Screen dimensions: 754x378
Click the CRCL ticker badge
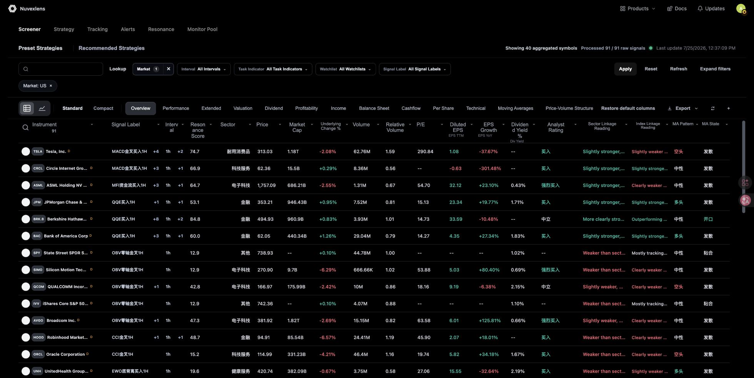click(38, 168)
